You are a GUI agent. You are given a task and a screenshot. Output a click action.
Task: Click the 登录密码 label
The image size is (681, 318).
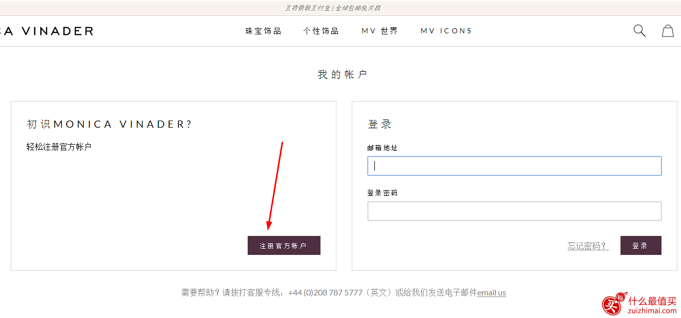coord(383,193)
